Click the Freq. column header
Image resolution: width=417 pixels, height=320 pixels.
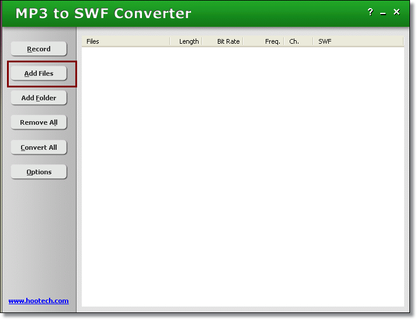[272, 41]
